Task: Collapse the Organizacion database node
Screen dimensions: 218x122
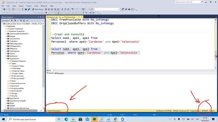Action: pos(6,59)
